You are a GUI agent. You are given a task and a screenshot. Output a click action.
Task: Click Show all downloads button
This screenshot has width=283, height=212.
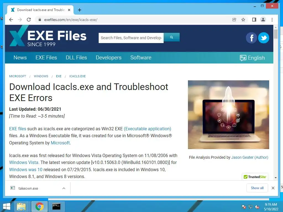pos(257,188)
